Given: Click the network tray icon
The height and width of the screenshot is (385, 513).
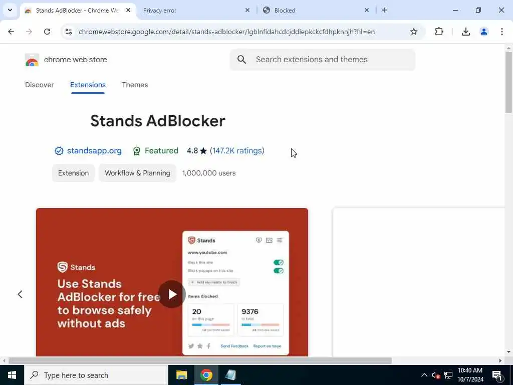Looking at the screenshot, I should coord(448,375).
